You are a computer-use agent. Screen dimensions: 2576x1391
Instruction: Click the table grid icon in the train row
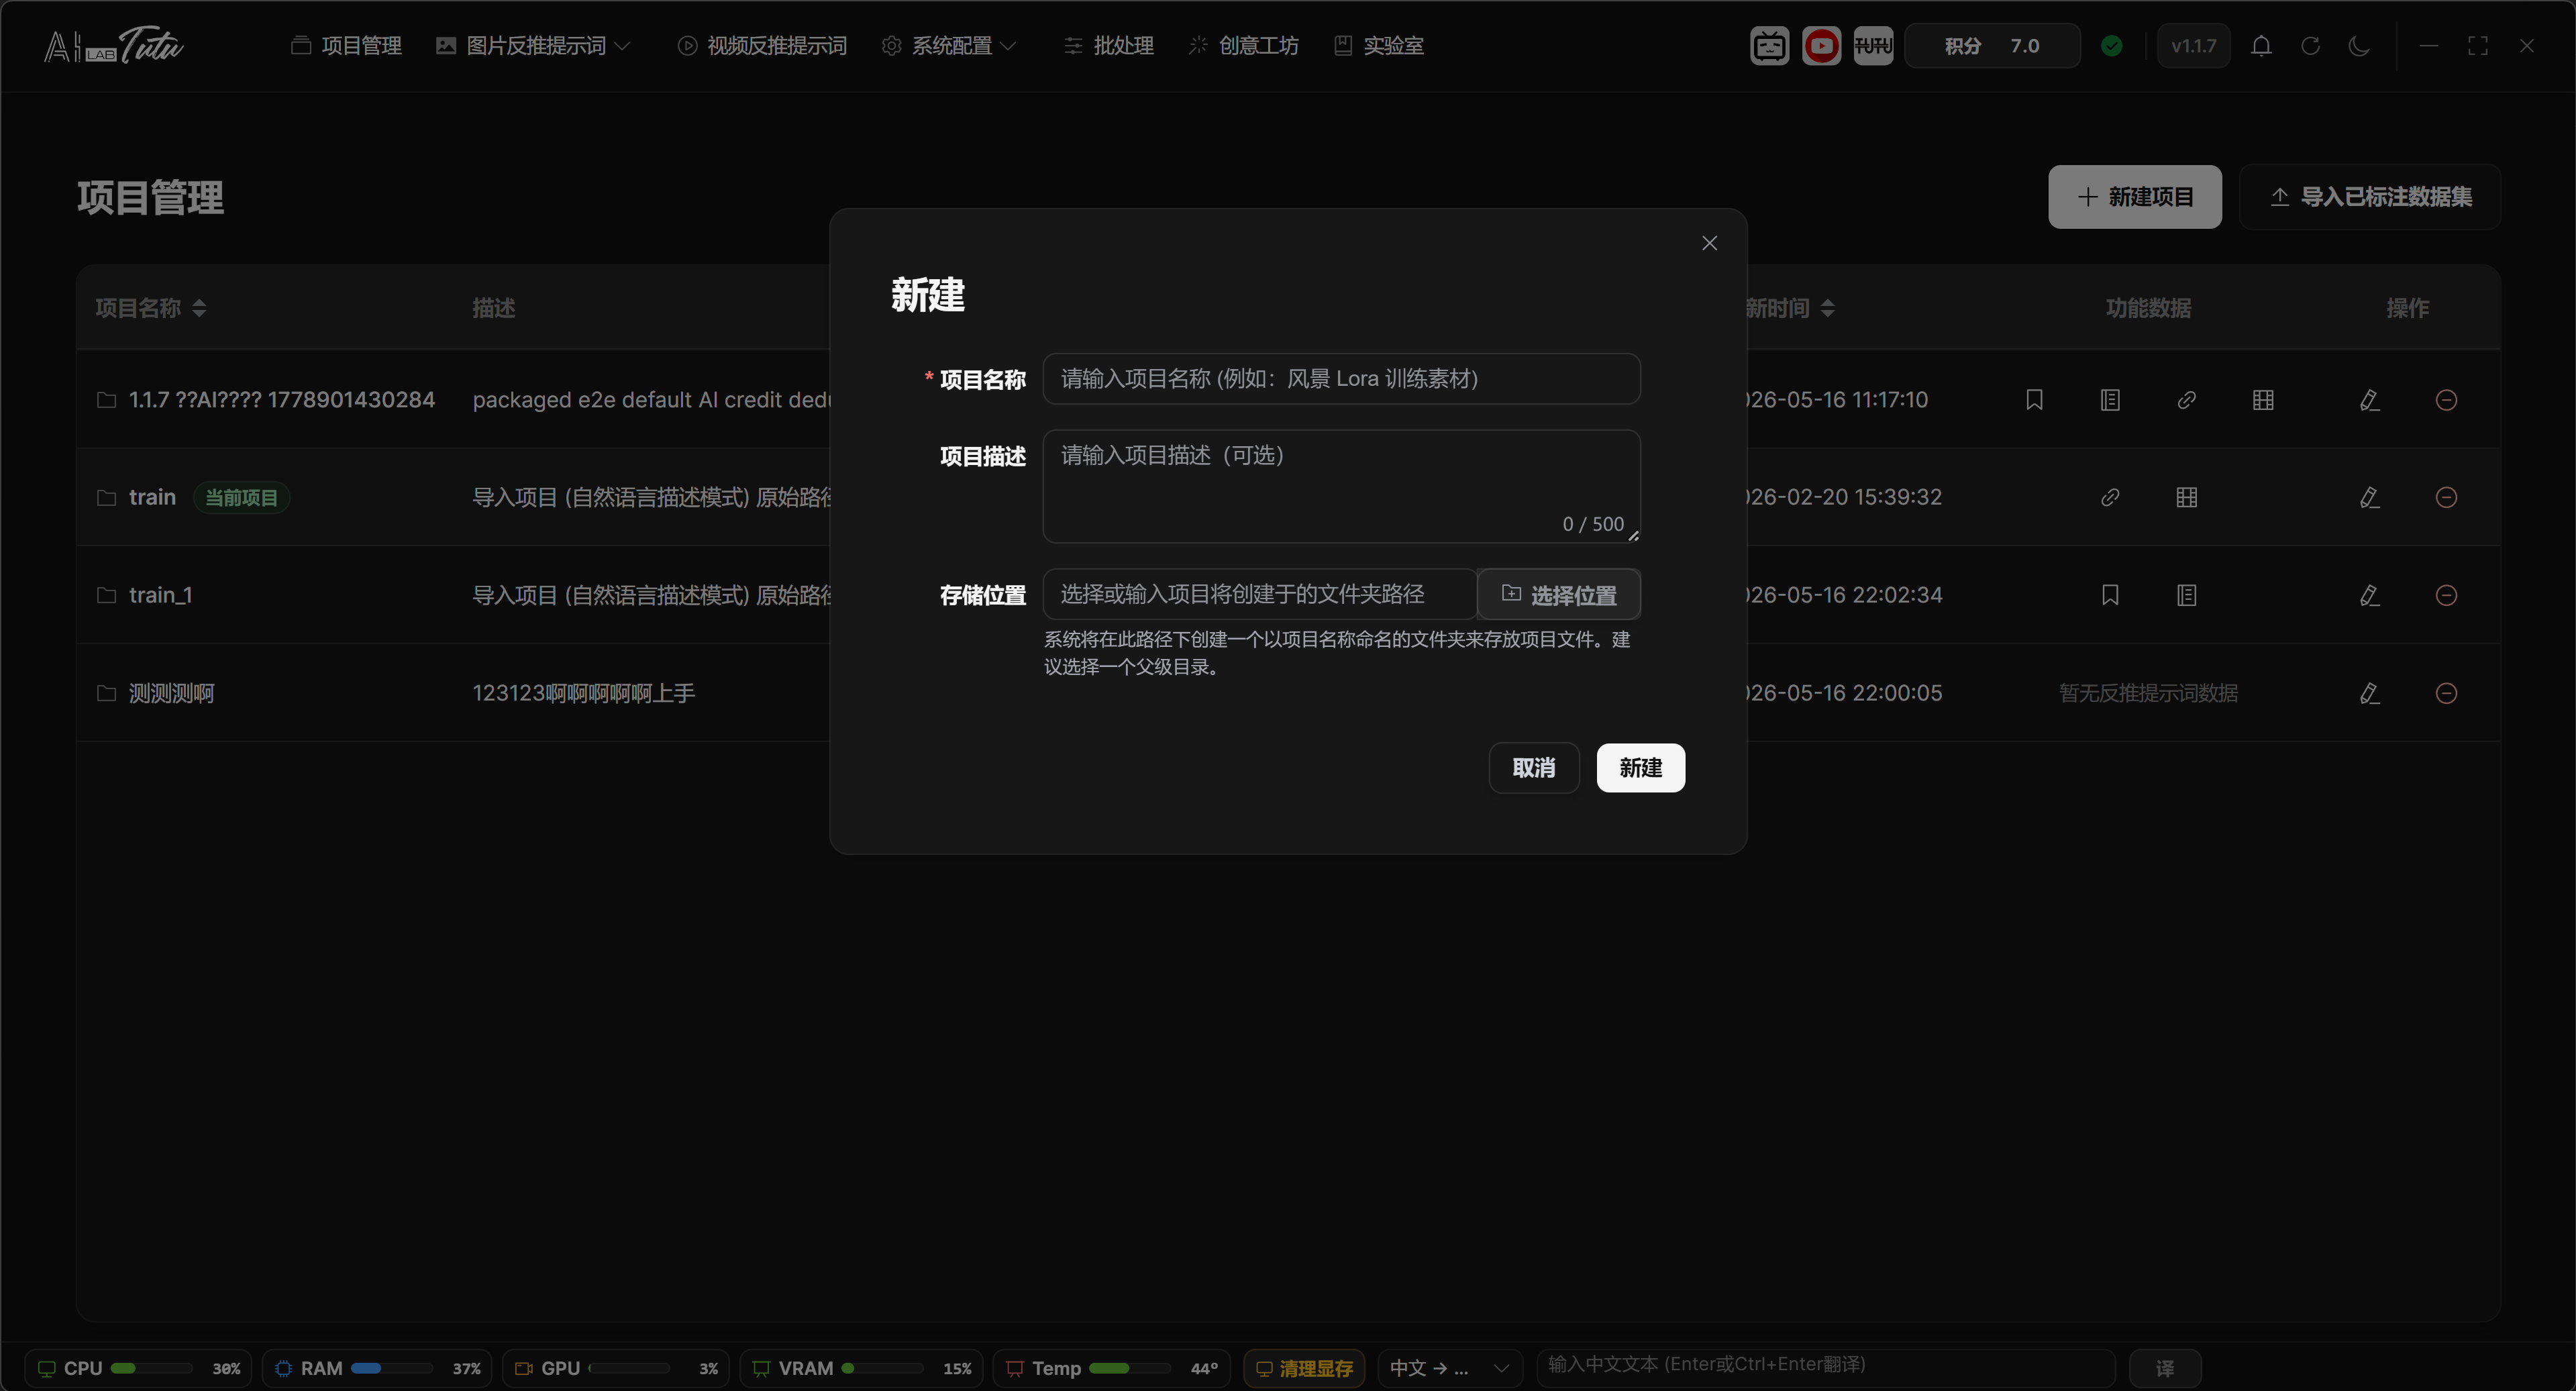(x=2187, y=497)
